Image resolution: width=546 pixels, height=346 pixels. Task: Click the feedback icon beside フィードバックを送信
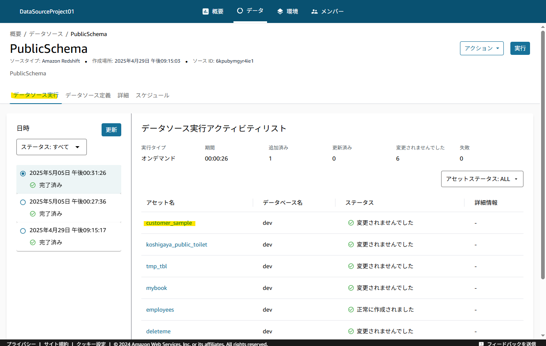click(481, 344)
